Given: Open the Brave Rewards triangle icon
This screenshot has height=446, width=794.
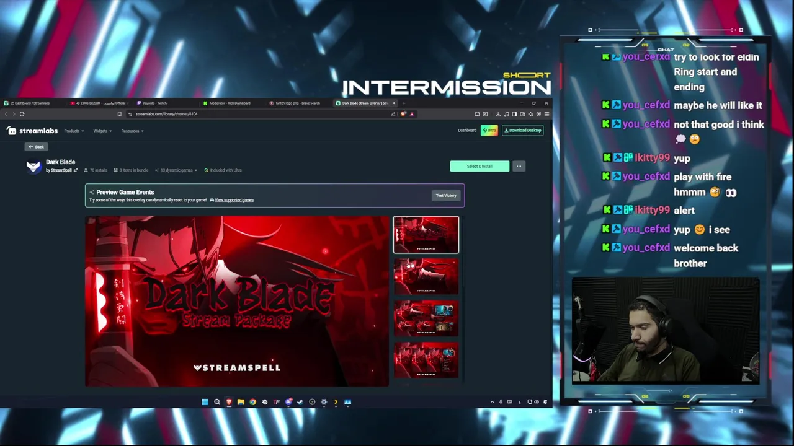Looking at the screenshot, I should point(411,114).
